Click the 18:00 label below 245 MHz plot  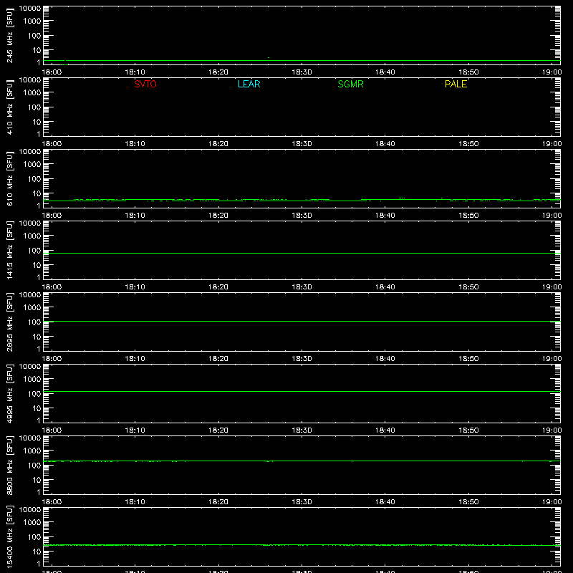coord(52,72)
